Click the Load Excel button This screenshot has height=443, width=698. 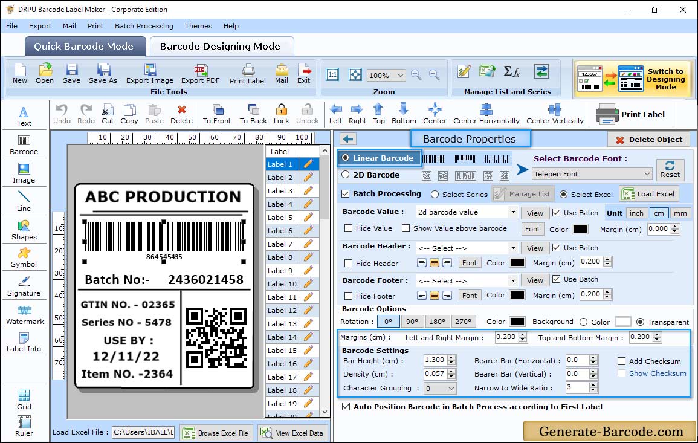coord(650,194)
